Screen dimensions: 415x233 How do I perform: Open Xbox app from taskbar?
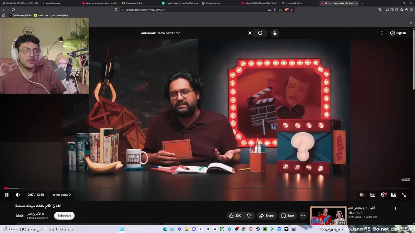222,229
